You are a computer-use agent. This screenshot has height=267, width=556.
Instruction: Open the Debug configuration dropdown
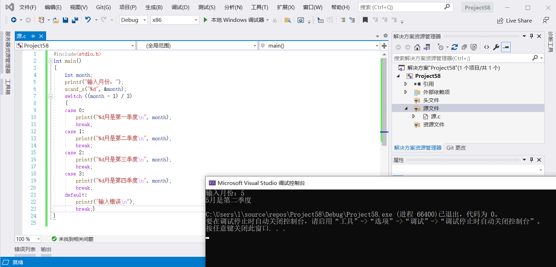pyautogui.click(x=133, y=20)
